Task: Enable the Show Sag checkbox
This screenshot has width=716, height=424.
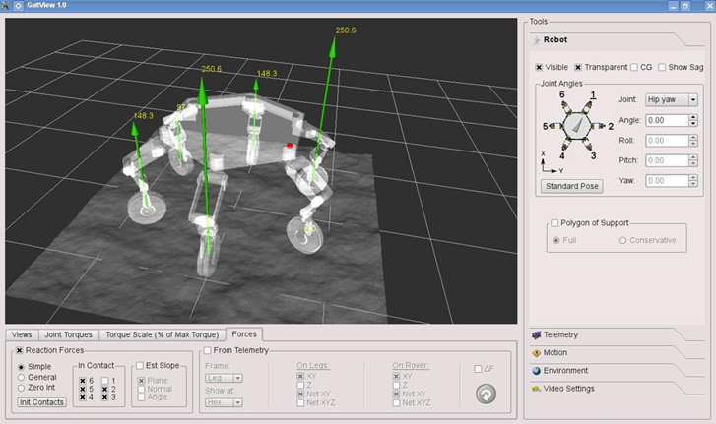Action: coord(662,68)
